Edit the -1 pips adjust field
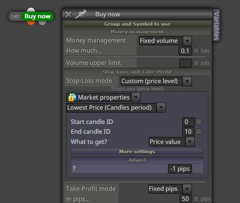The height and width of the screenshot is (203, 240). point(180,169)
